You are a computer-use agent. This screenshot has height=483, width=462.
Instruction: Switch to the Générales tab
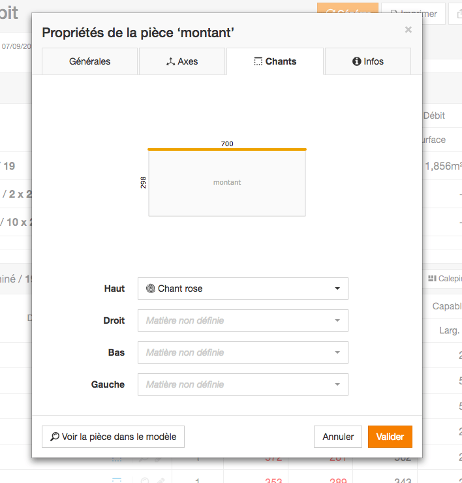click(x=89, y=61)
